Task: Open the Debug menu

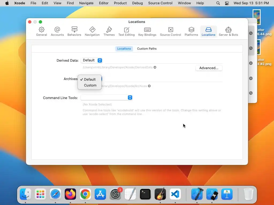Action: tap(137, 3)
